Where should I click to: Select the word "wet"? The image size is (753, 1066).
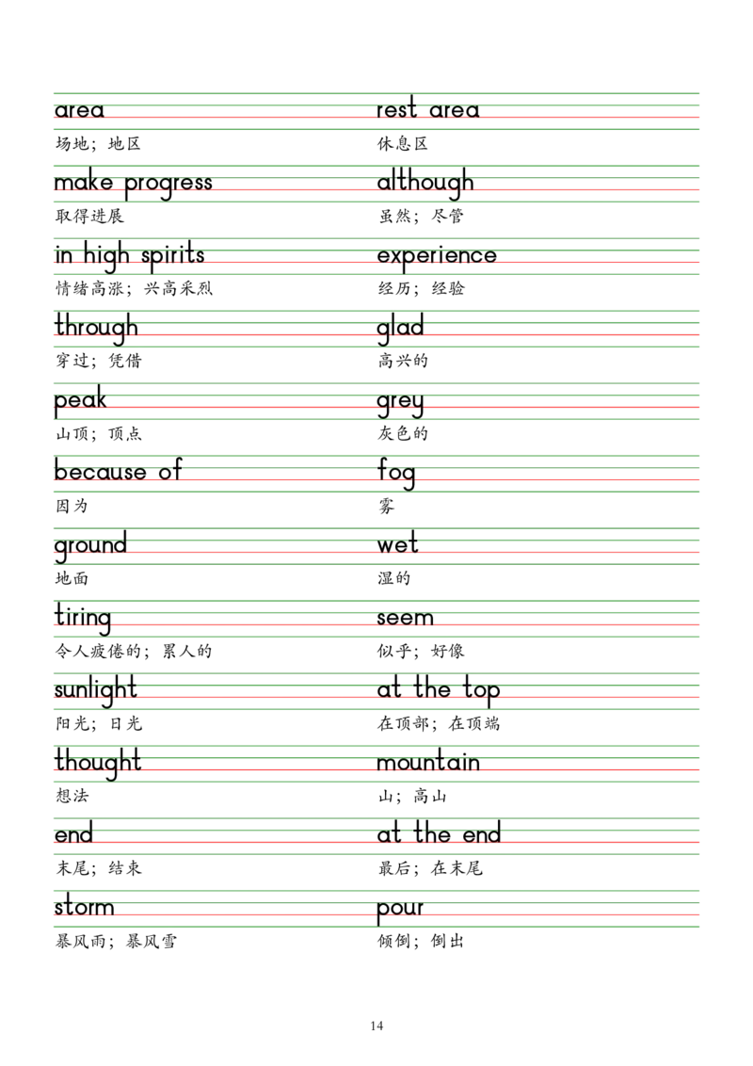coord(395,544)
